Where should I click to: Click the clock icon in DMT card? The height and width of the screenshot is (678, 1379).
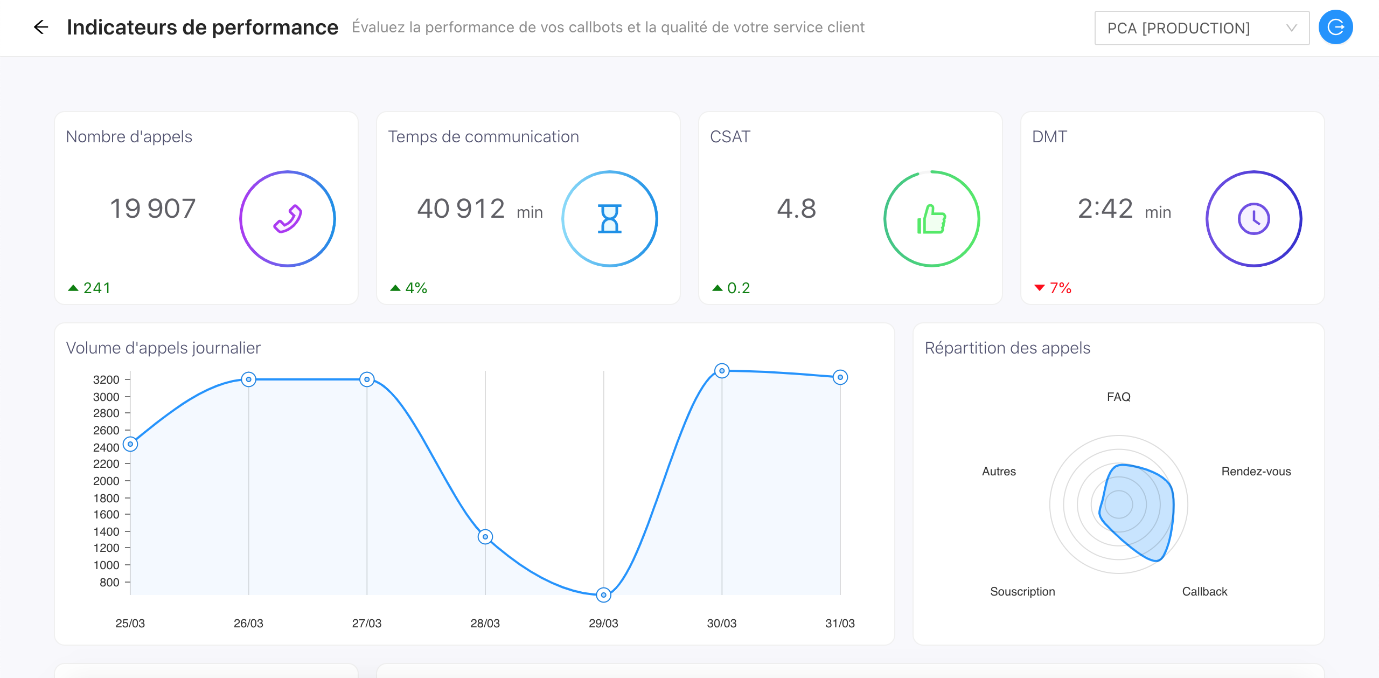(x=1253, y=219)
